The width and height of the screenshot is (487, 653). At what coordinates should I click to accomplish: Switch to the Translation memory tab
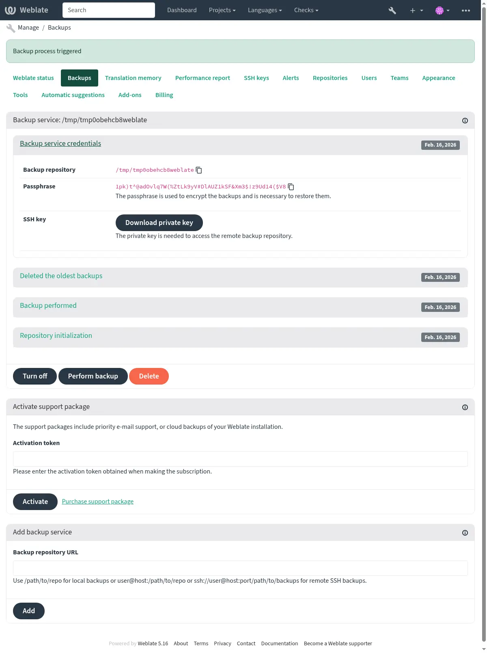[133, 78]
